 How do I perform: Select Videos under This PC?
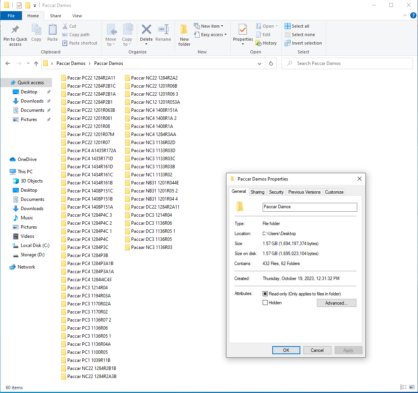tap(23, 236)
